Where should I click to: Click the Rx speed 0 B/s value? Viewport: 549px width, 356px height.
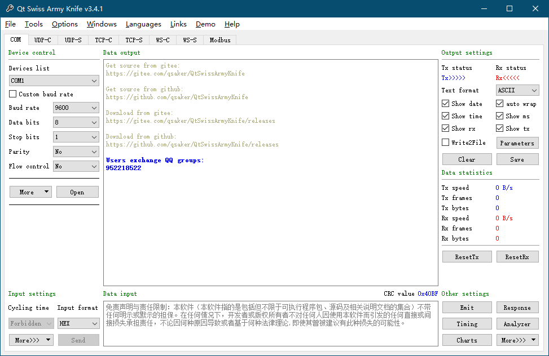504,218
